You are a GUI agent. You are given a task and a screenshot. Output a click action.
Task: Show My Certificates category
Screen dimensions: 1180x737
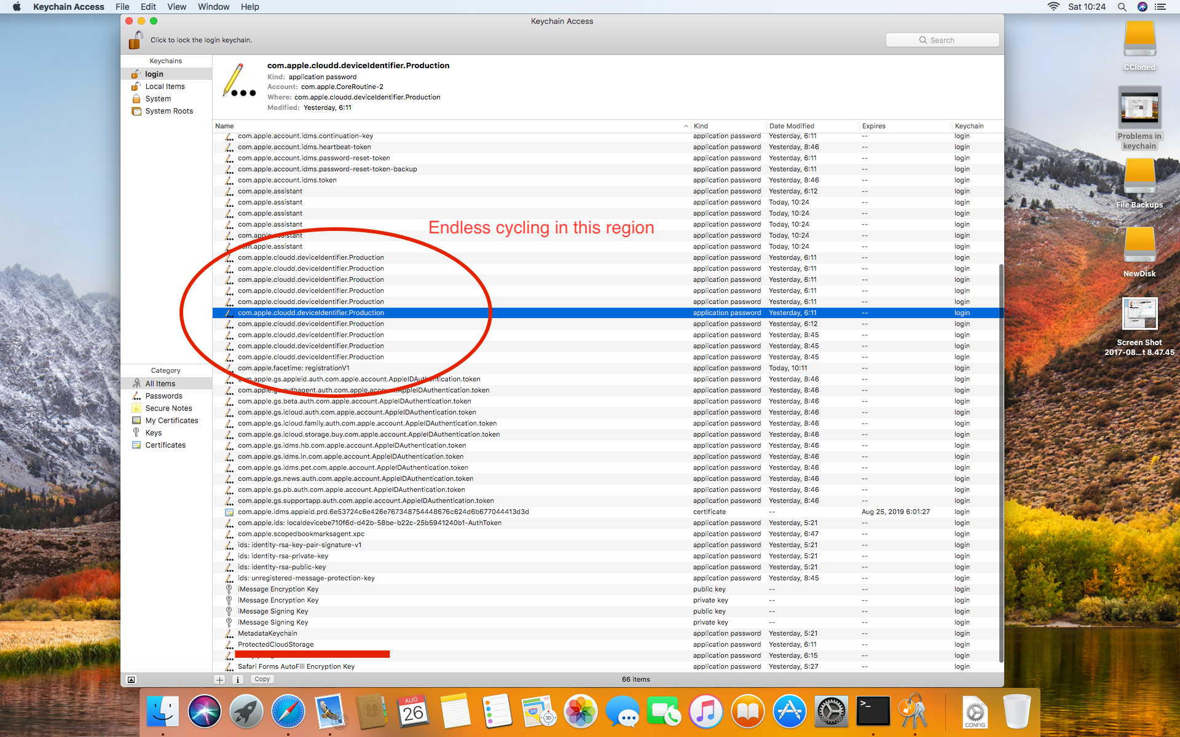coord(166,421)
